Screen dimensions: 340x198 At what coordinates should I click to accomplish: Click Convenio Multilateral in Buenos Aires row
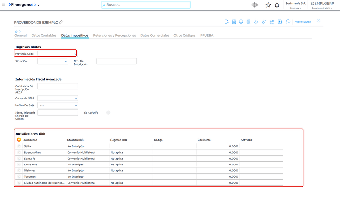pos(81,153)
